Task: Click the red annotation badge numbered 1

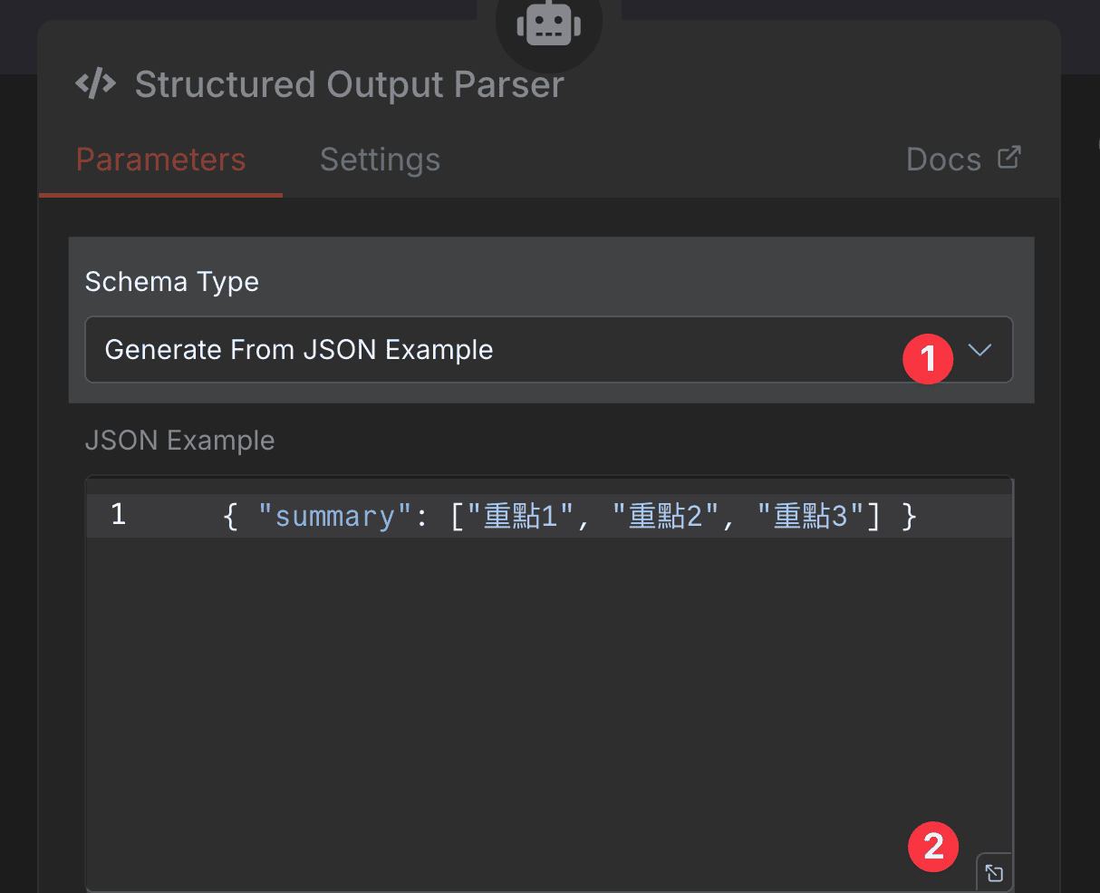Action: [928, 359]
